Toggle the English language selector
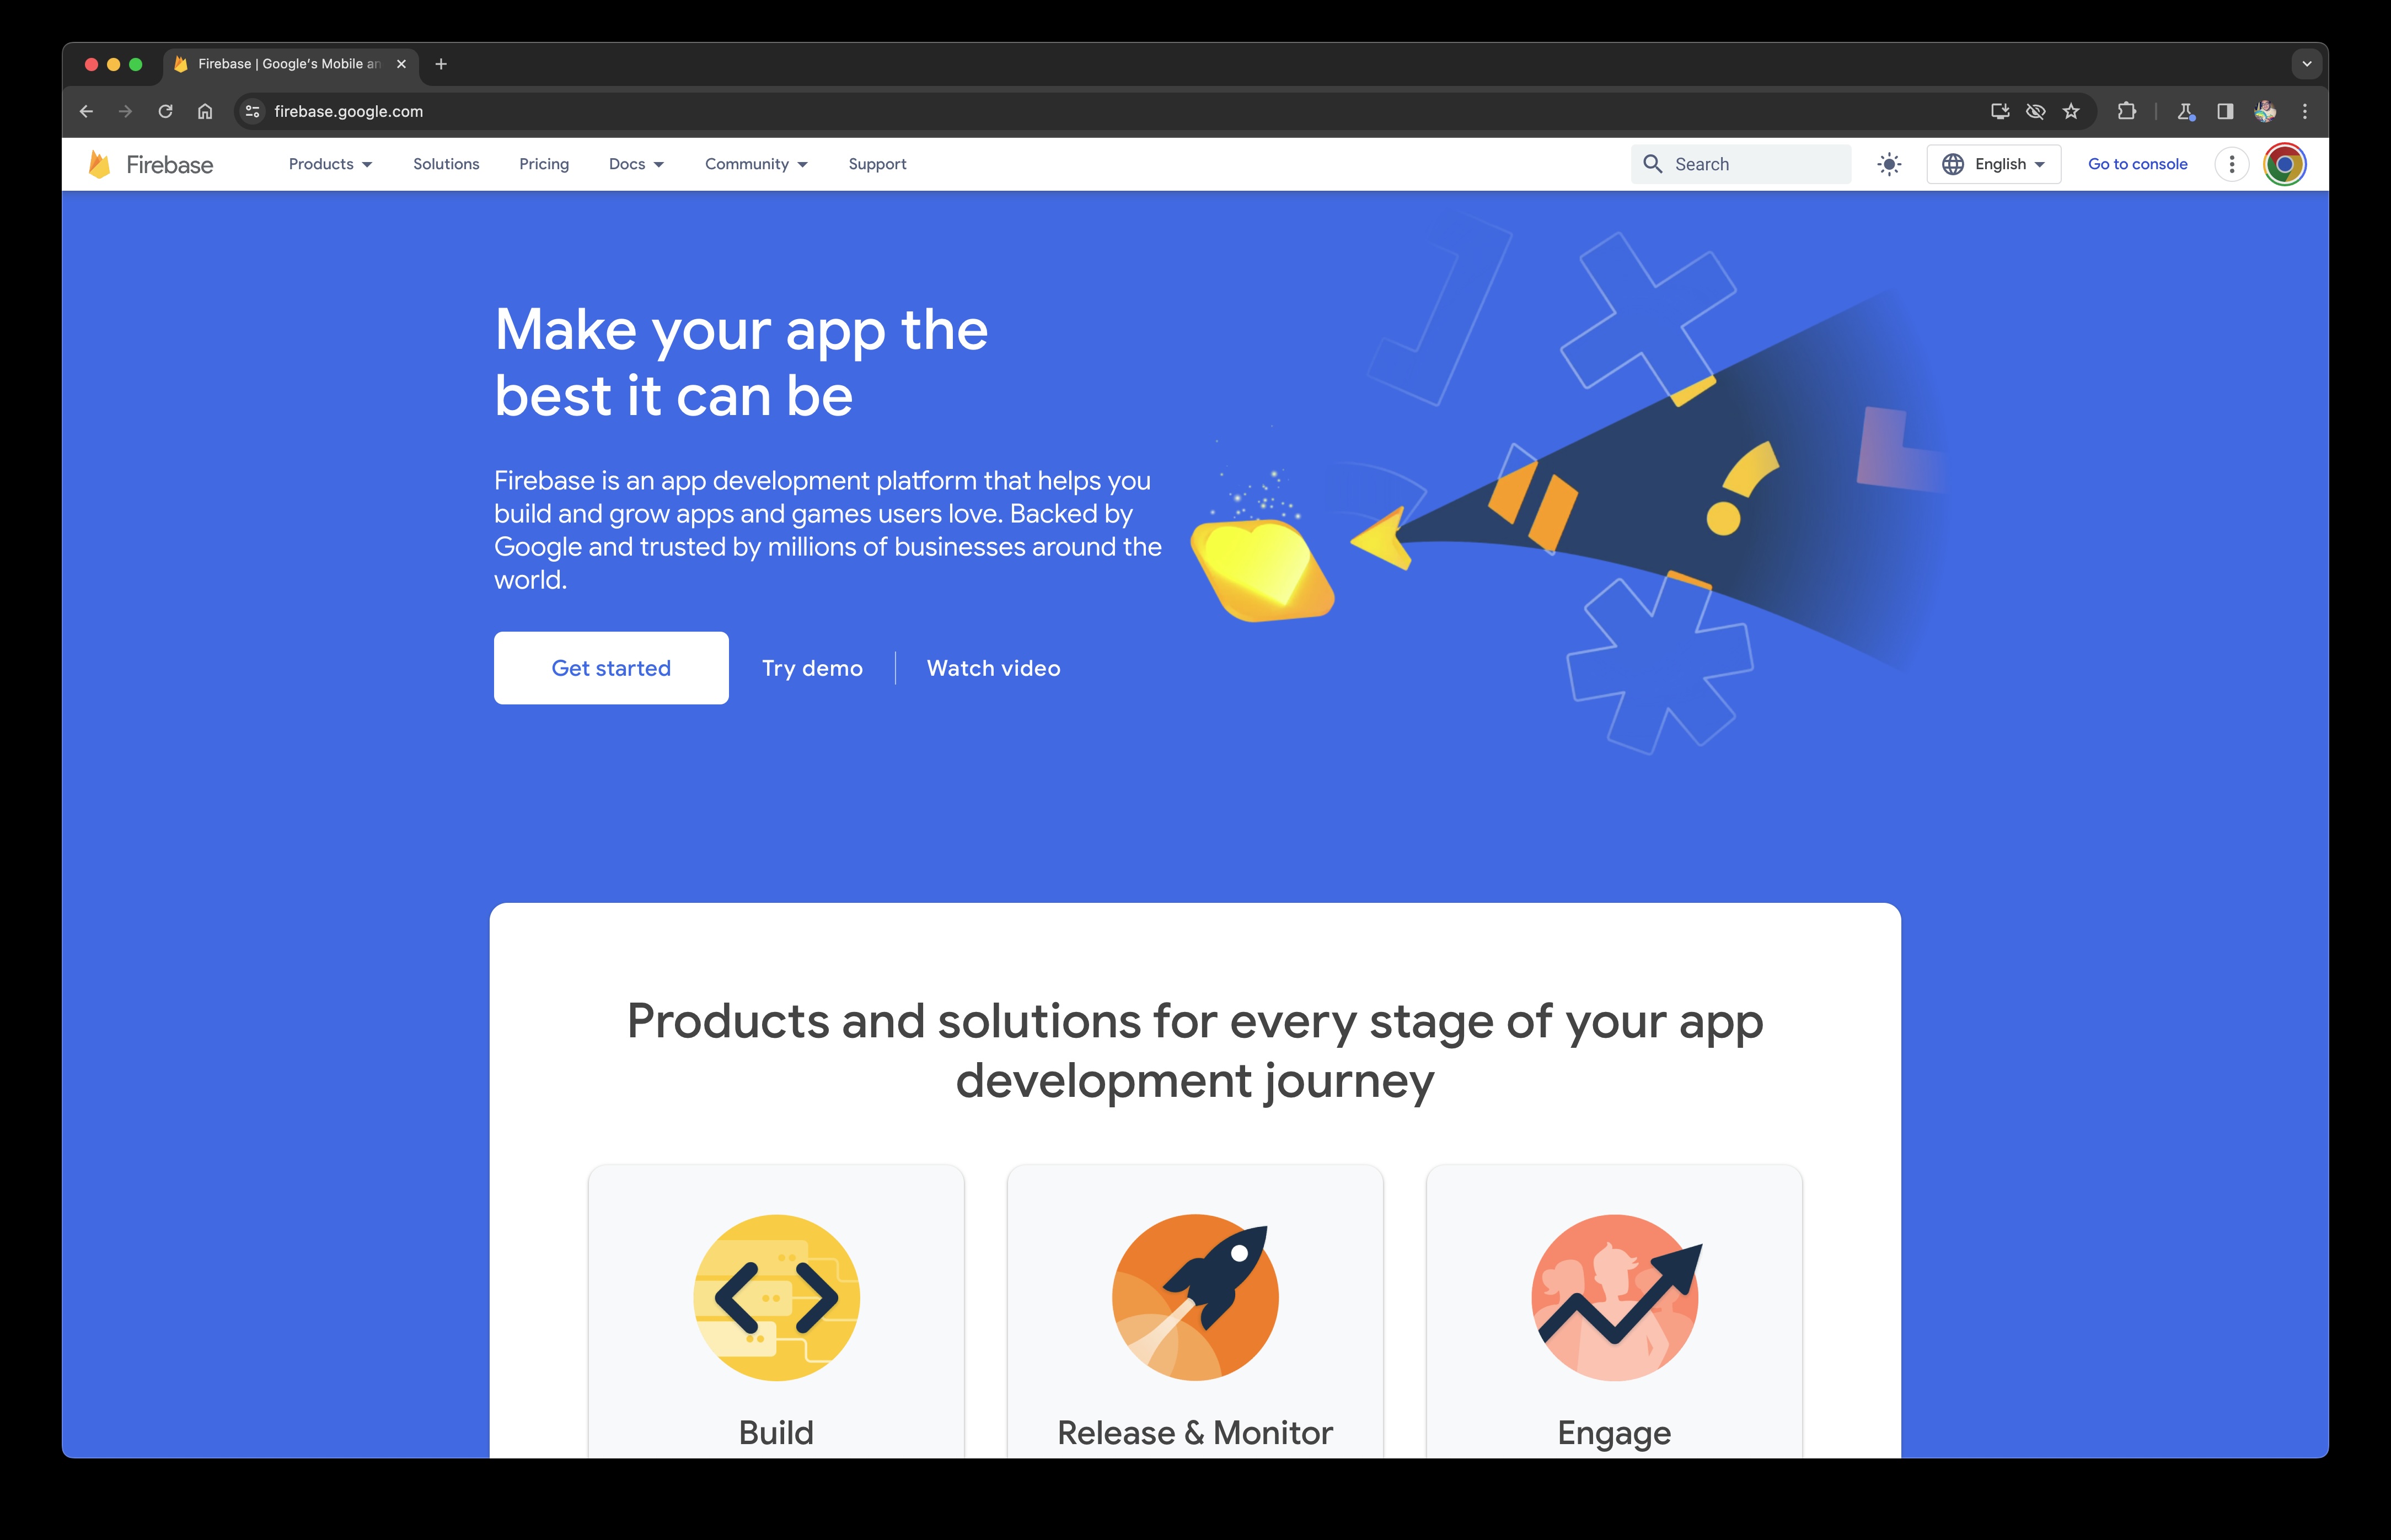This screenshot has width=2391, height=1540. point(1993,164)
